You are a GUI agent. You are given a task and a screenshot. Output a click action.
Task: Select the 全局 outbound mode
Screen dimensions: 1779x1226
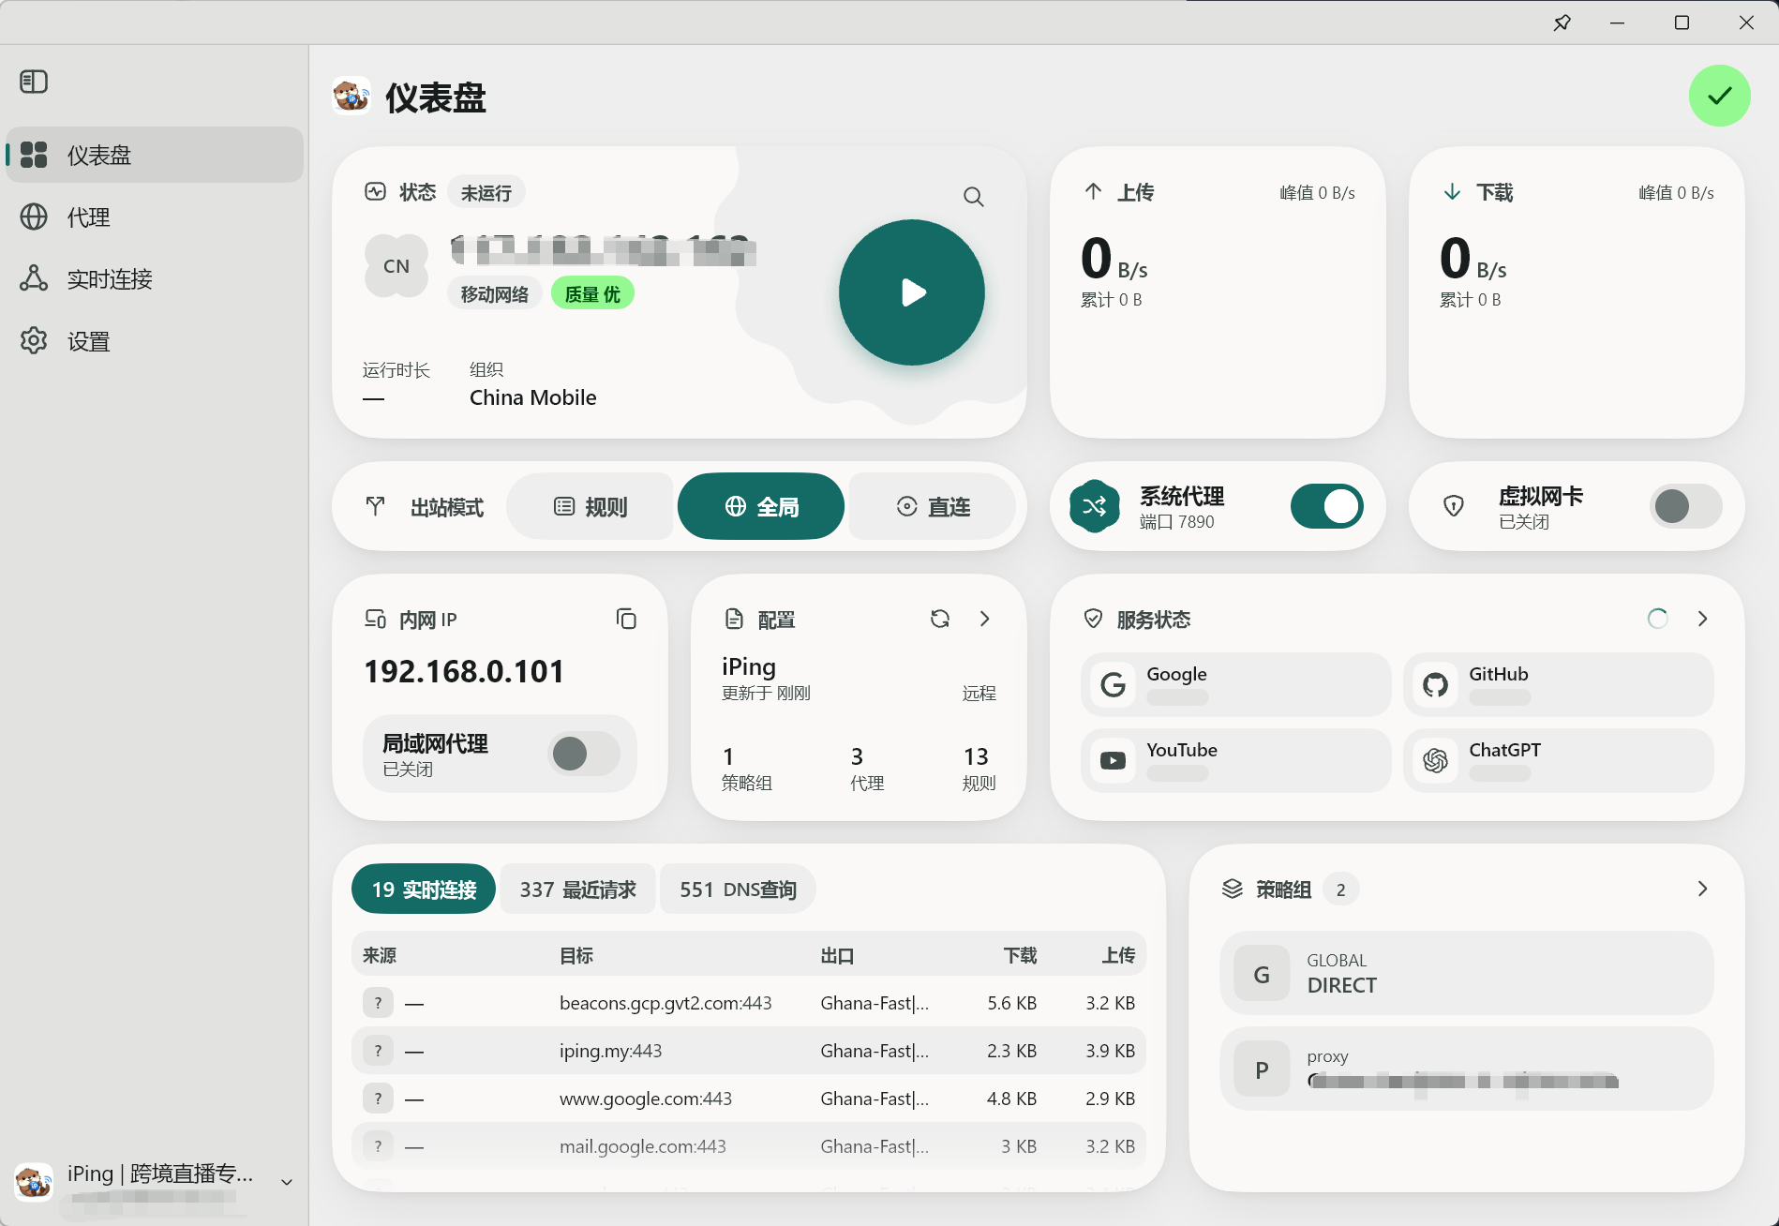coord(761,506)
